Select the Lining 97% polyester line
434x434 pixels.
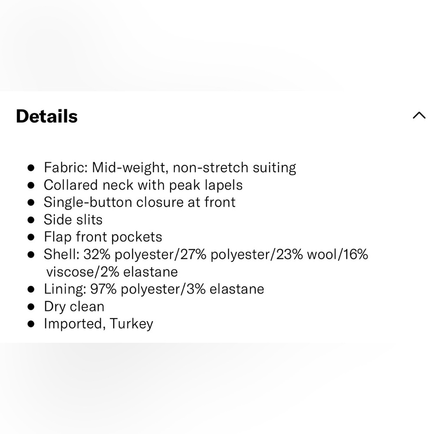(154, 289)
